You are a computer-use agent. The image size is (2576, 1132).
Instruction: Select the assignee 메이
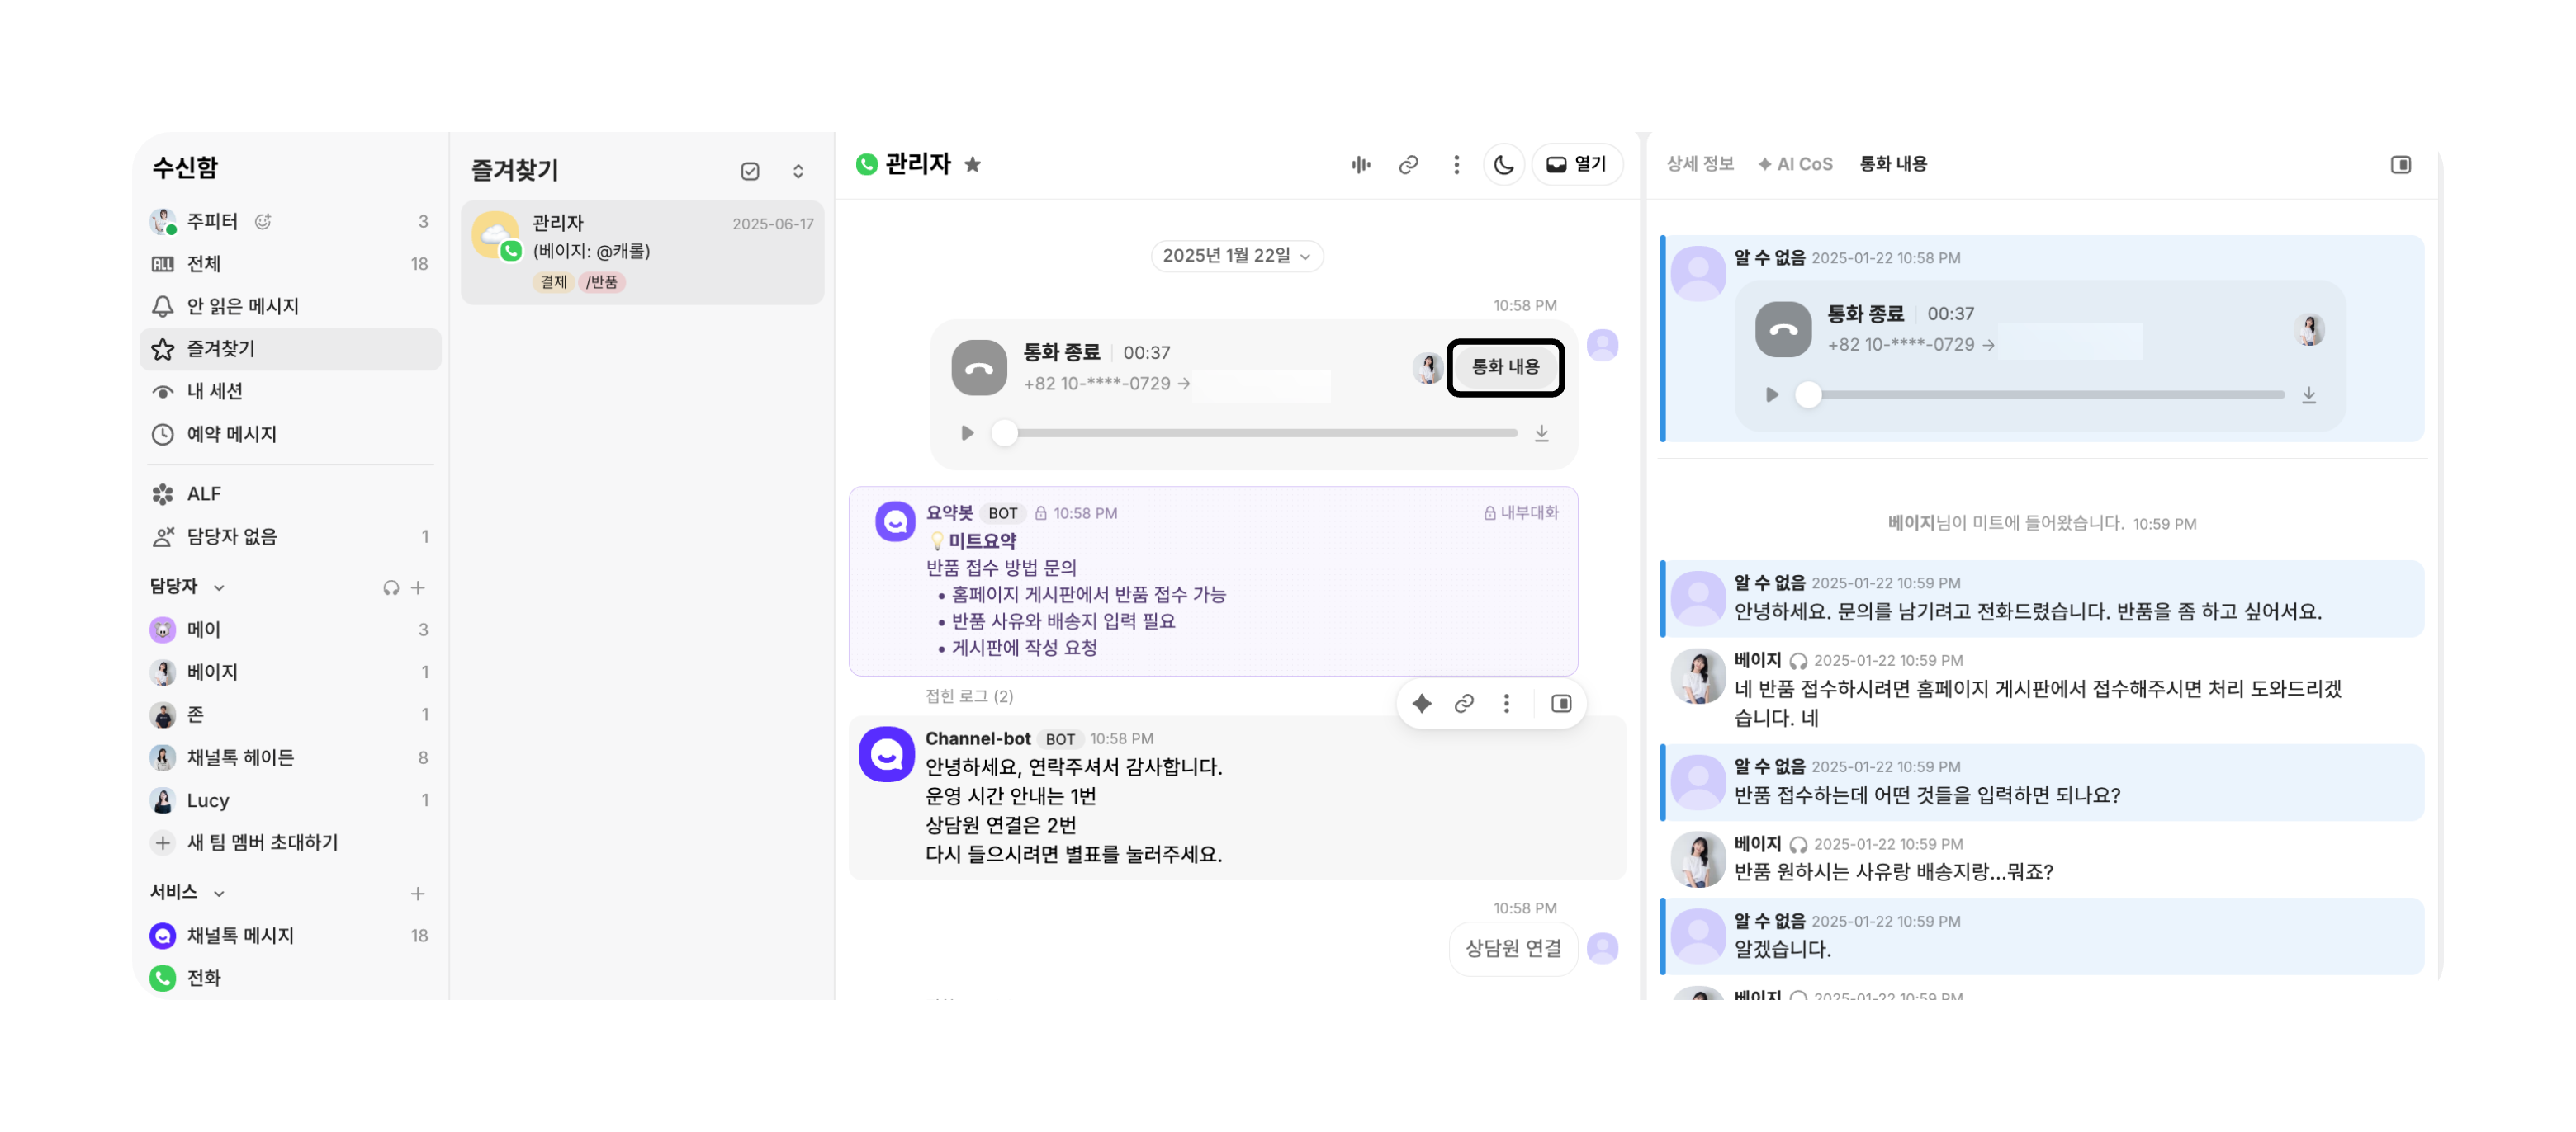pyautogui.click(x=290, y=630)
